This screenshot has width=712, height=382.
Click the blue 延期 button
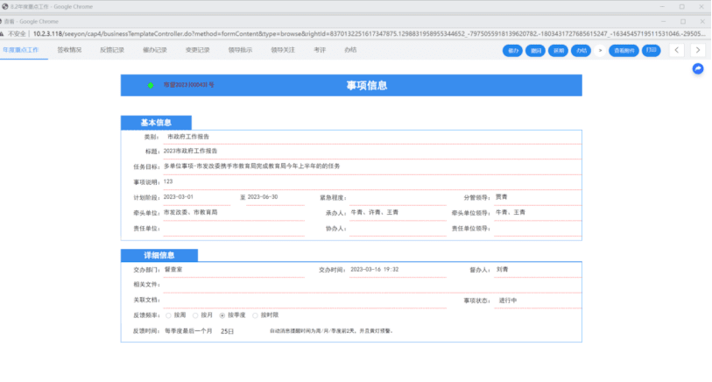tap(558, 51)
